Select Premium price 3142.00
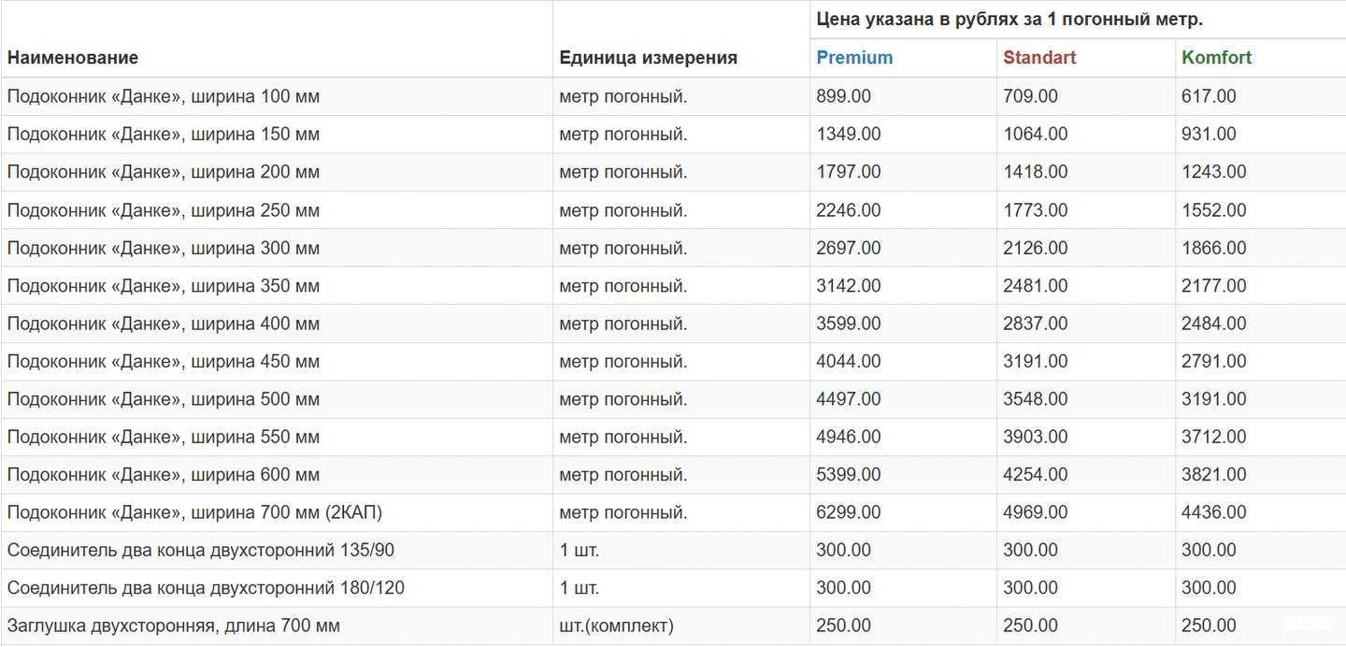 point(848,286)
